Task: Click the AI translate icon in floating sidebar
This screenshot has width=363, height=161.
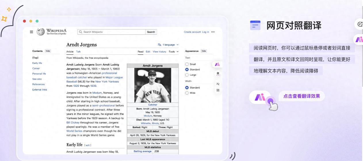Action: tap(217, 64)
